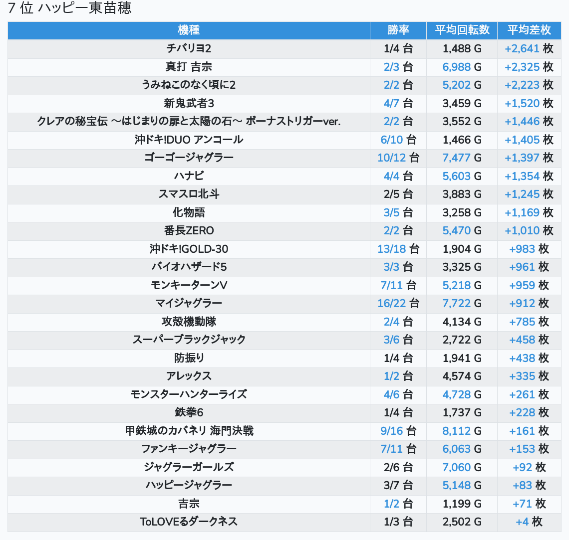Screen dimensions: 569x540
Task: Open the +83 value for ハッピージャグラー
Action: [522, 486]
